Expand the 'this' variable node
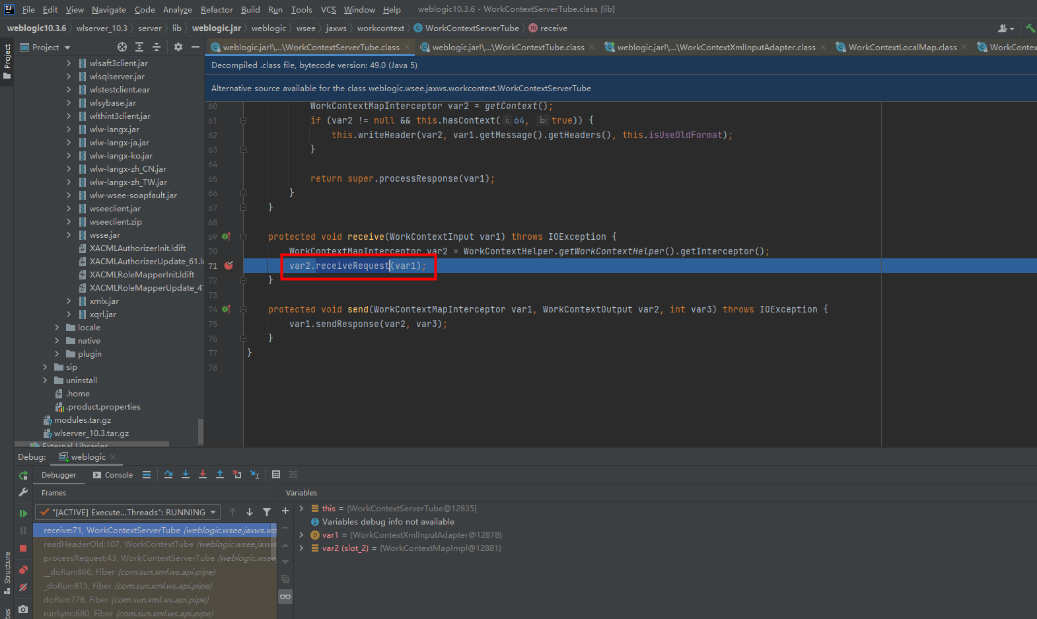This screenshot has width=1037, height=619. click(301, 508)
